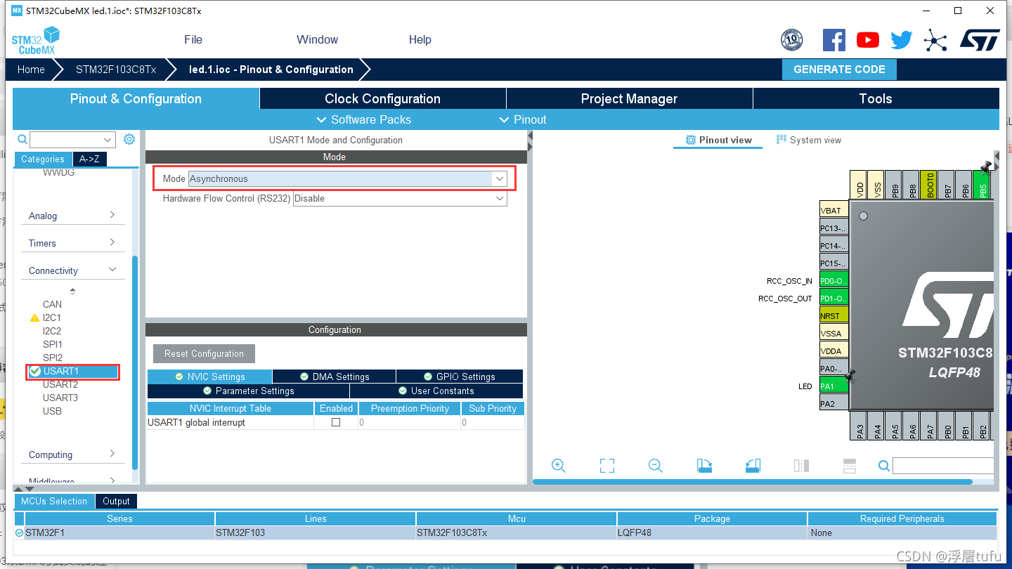The width and height of the screenshot is (1012, 569).
Task: Click the pin search input field
Action: click(943, 465)
